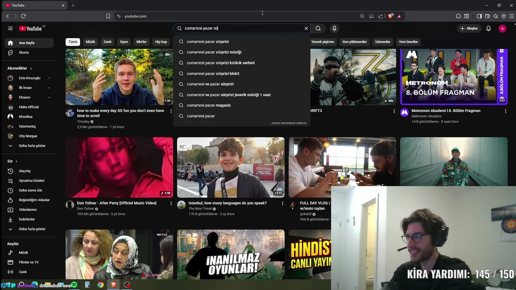The image size is (516, 290).
Task: Open options menu for Don Toliver video
Action: click(x=171, y=203)
